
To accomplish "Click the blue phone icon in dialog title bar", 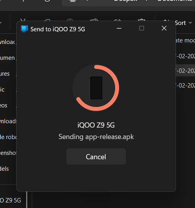I will (x=25, y=29).
